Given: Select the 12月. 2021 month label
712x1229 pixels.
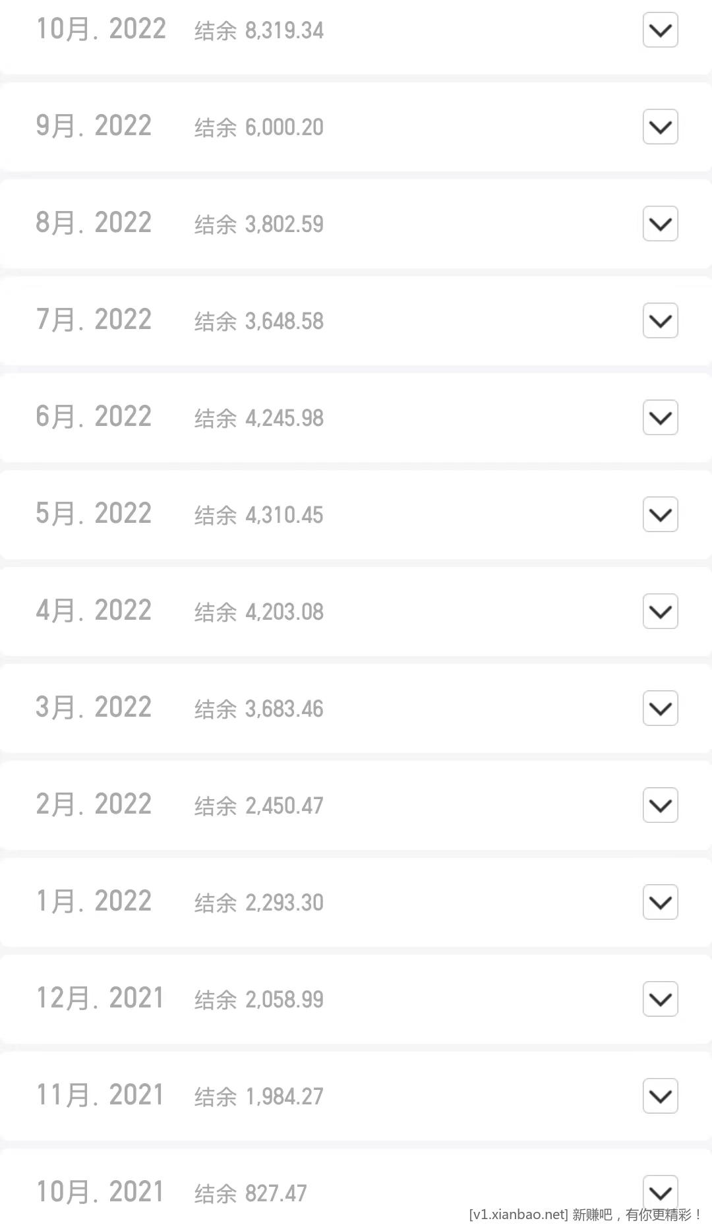Looking at the screenshot, I should coord(100,998).
